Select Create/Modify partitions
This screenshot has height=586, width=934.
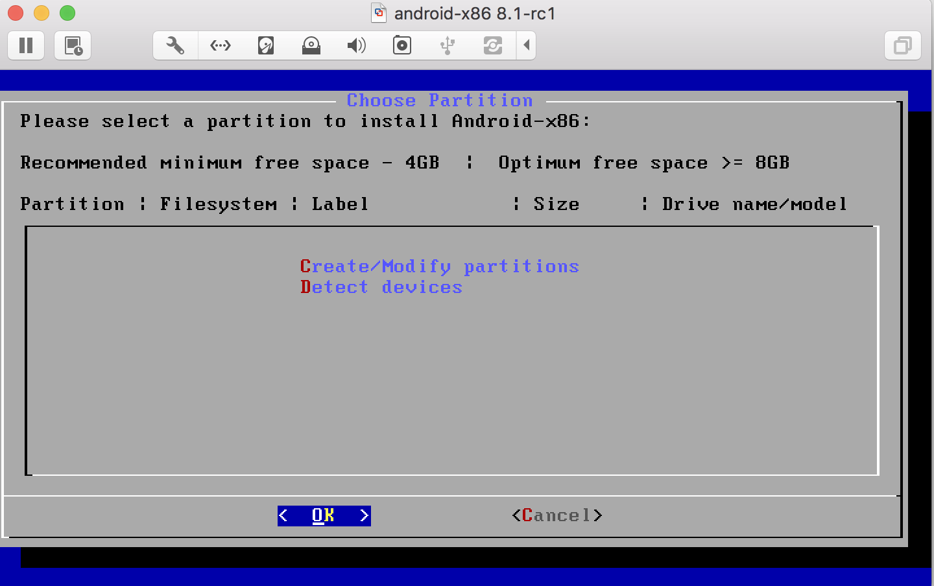(x=440, y=266)
